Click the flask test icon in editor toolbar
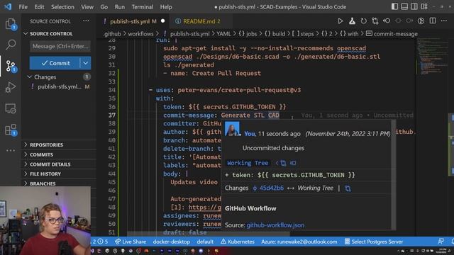The height and width of the screenshot is (255, 454). click(x=352, y=21)
